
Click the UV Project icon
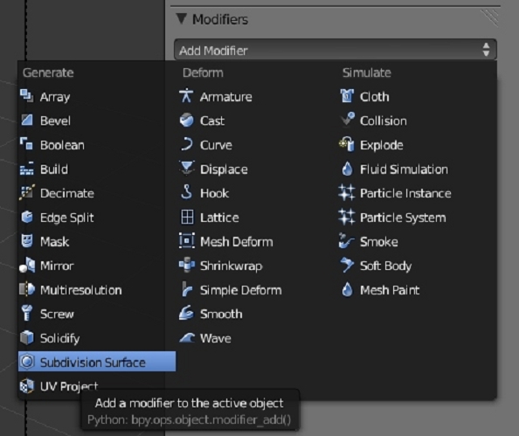tap(26, 386)
